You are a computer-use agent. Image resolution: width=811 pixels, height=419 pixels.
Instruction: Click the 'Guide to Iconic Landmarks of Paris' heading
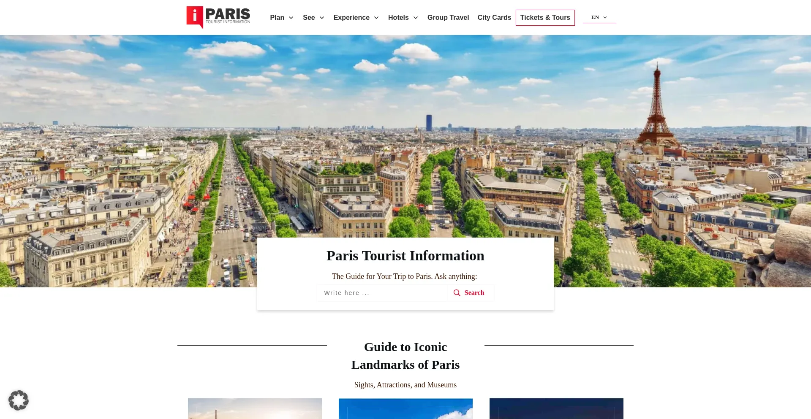(405, 356)
